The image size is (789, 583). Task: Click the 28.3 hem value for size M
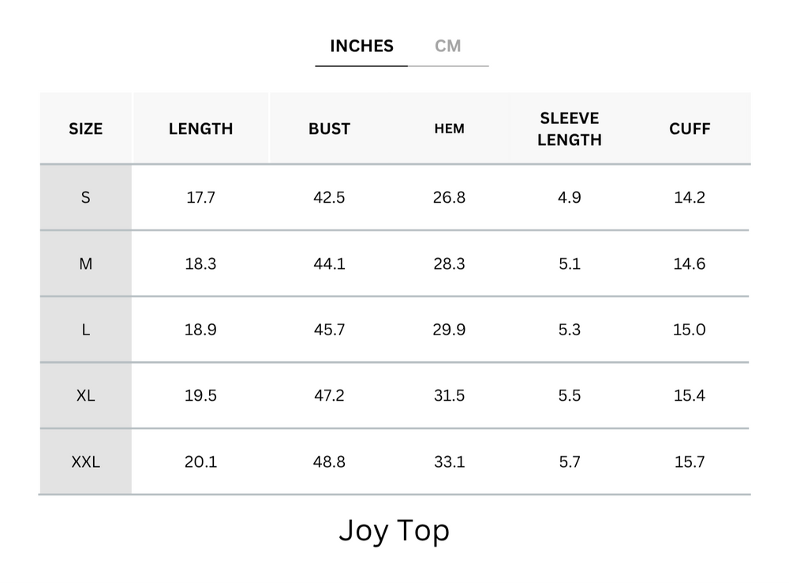(x=449, y=263)
